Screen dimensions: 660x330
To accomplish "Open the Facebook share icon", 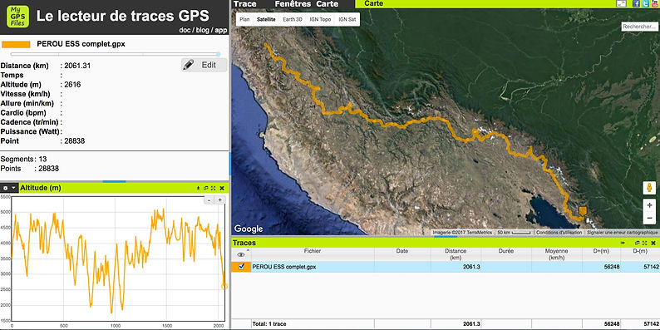I will (x=636, y=4).
